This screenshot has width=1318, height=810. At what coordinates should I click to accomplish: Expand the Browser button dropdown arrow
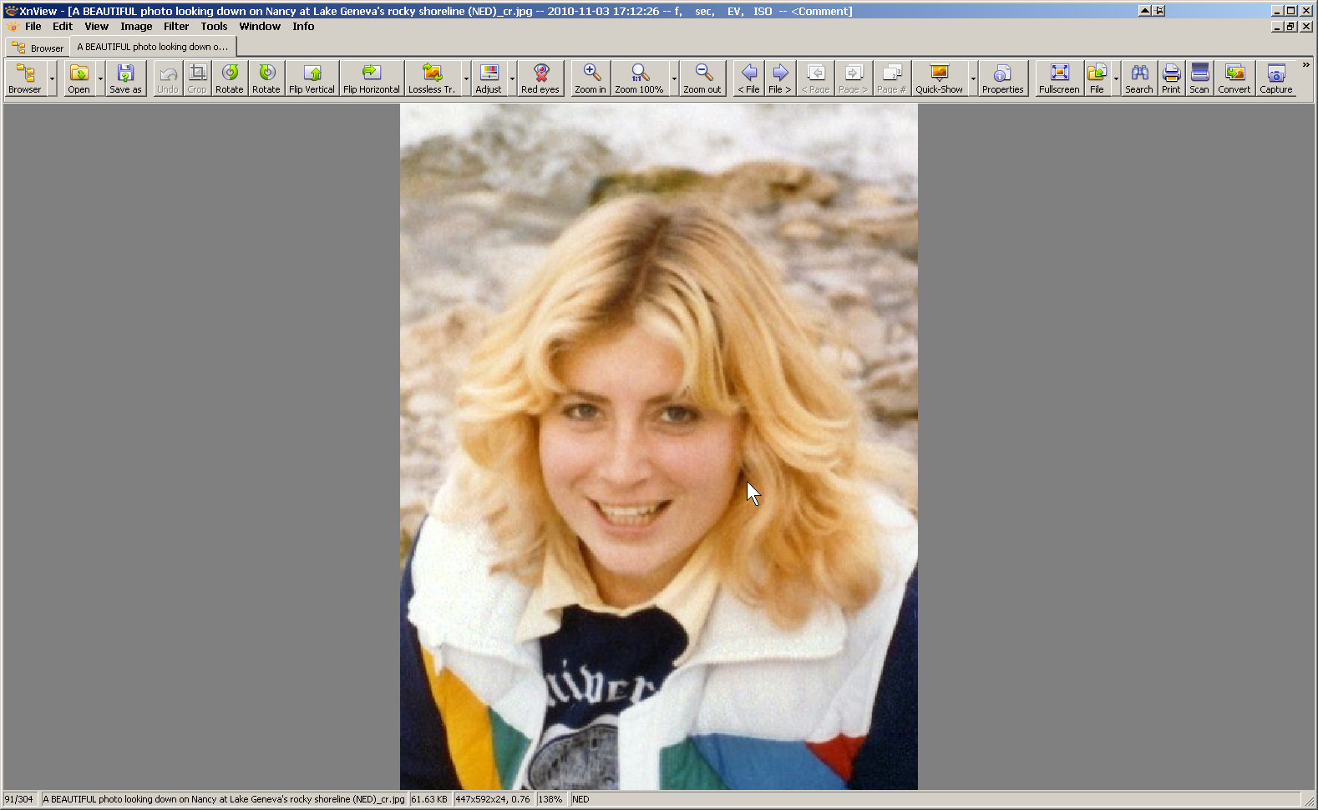tap(52, 79)
